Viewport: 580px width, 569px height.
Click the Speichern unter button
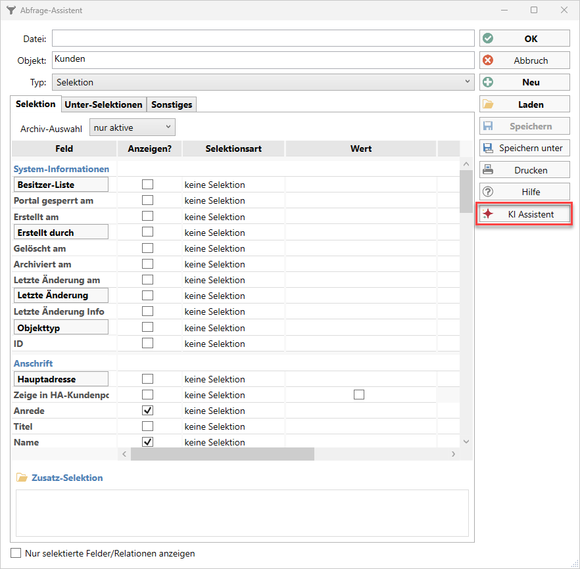coord(525,148)
